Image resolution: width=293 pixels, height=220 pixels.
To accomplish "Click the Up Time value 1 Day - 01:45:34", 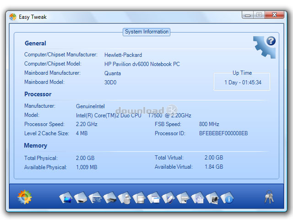I will point(243,82).
